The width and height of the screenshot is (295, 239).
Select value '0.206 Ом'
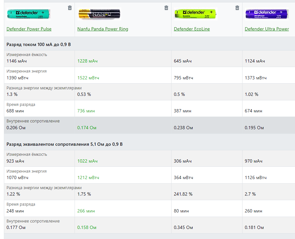pyautogui.click(x=16, y=128)
